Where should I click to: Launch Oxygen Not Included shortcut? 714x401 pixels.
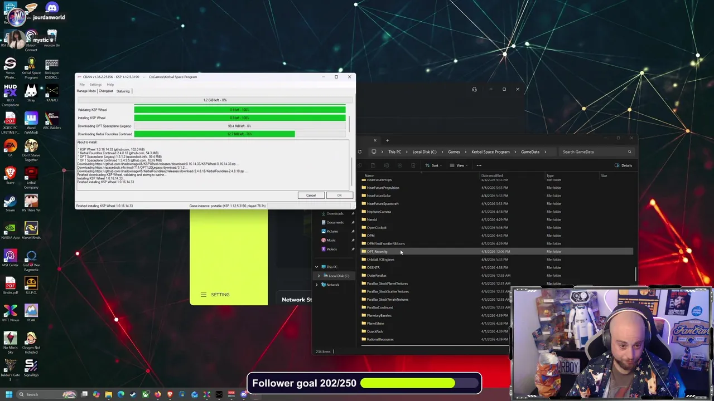tap(31, 343)
